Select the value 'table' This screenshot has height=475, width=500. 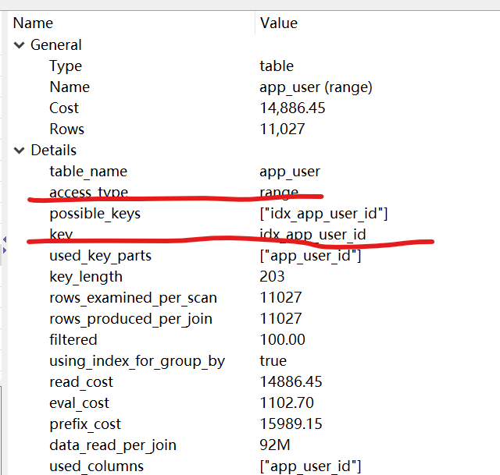[277, 66]
